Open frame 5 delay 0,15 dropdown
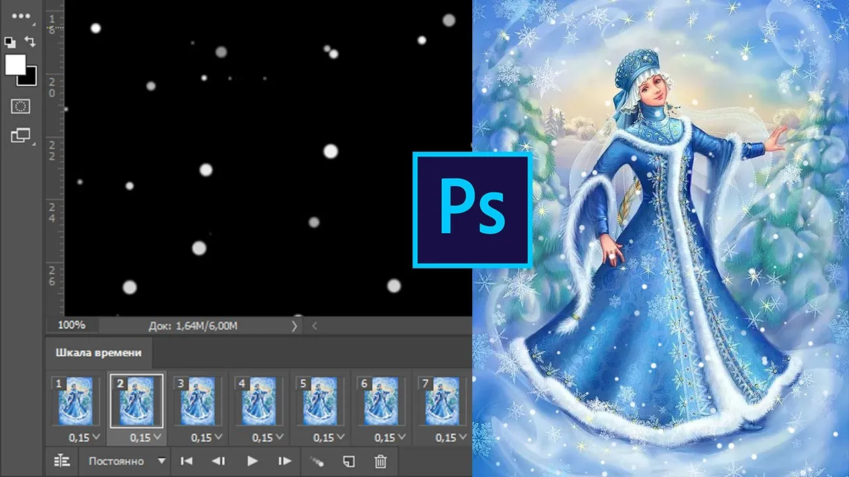The width and height of the screenshot is (849, 477). coord(328,437)
